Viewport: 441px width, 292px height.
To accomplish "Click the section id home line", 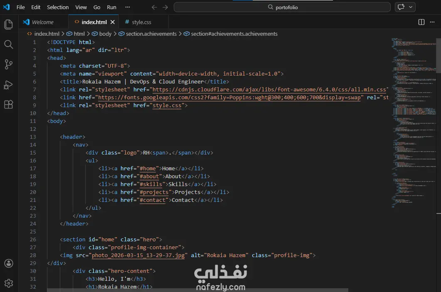I will 111,239.
